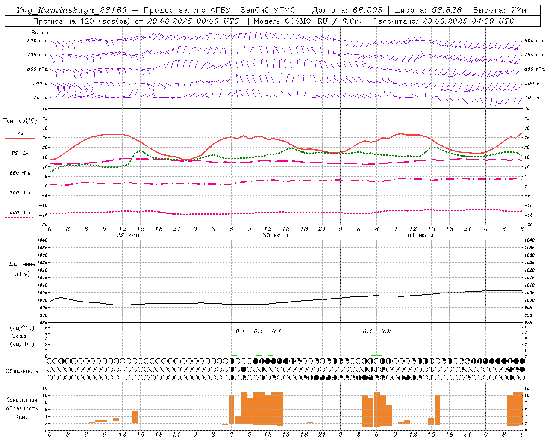547x438 pixels.
Task: Click the red solid '2м' legend line
Action: (20, 138)
